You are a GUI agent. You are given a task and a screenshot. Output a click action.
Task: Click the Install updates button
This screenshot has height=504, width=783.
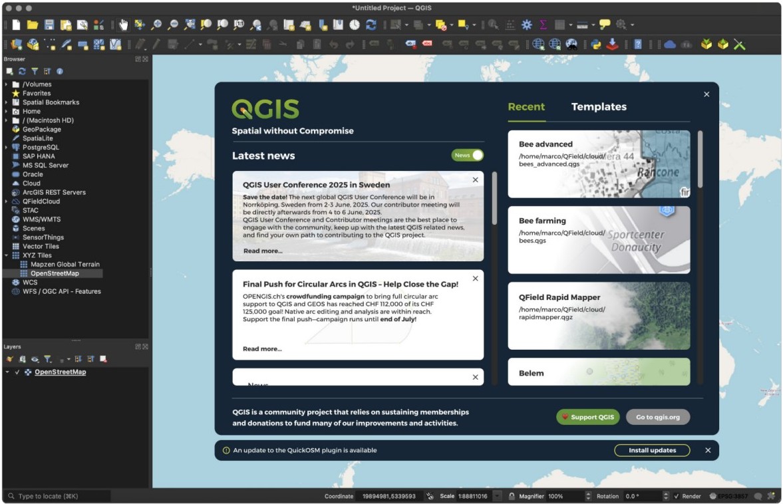[x=652, y=450]
